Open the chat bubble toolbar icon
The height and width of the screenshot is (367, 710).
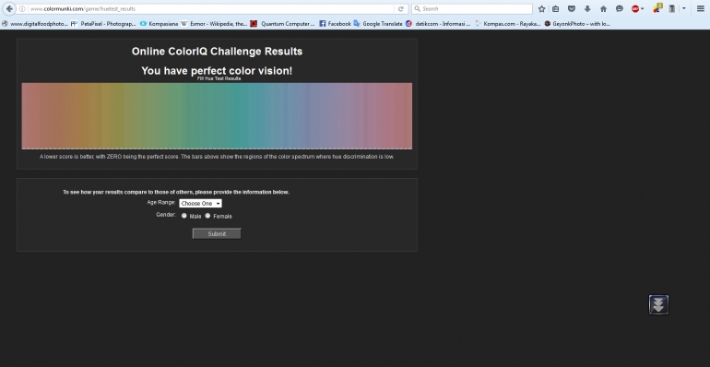click(x=620, y=8)
